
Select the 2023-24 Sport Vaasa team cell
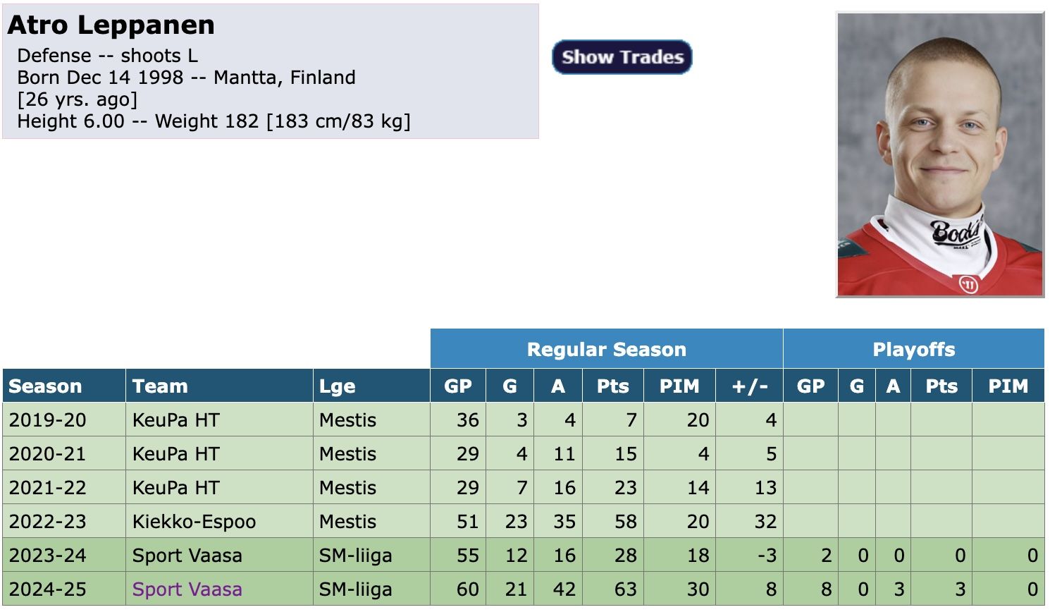[x=187, y=556]
